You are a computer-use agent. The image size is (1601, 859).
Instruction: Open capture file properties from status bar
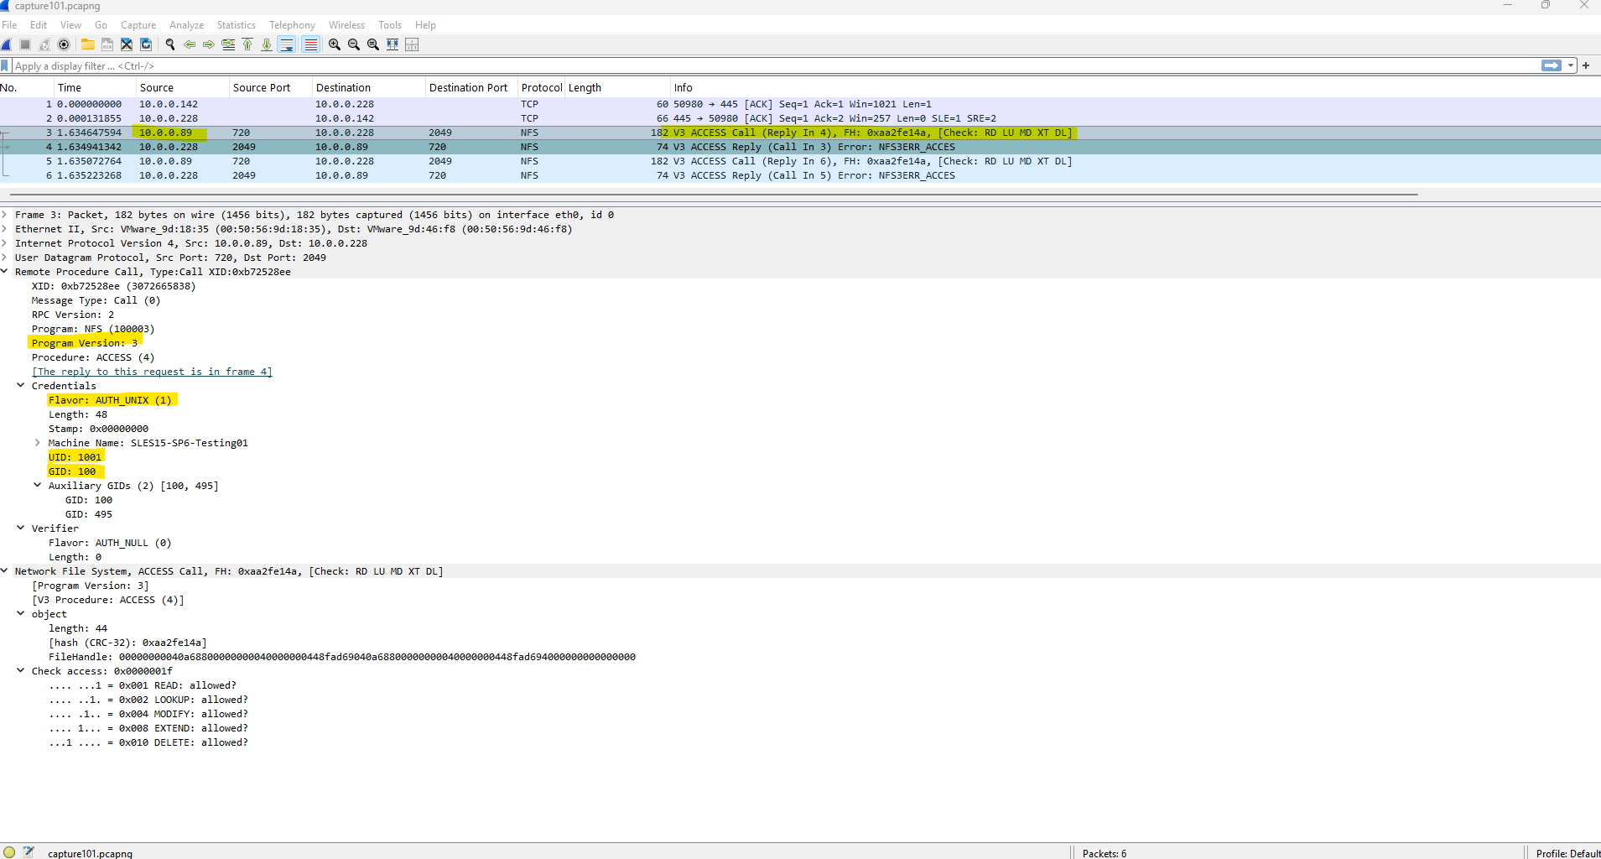(x=29, y=852)
